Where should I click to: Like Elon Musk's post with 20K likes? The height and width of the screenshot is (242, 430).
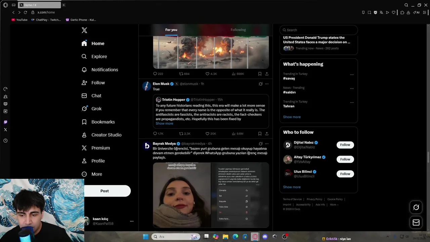tap(211, 133)
